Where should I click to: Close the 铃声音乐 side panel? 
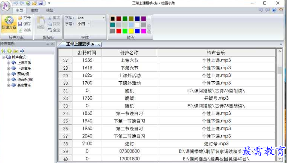pyautogui.click(x=52, y=44)
